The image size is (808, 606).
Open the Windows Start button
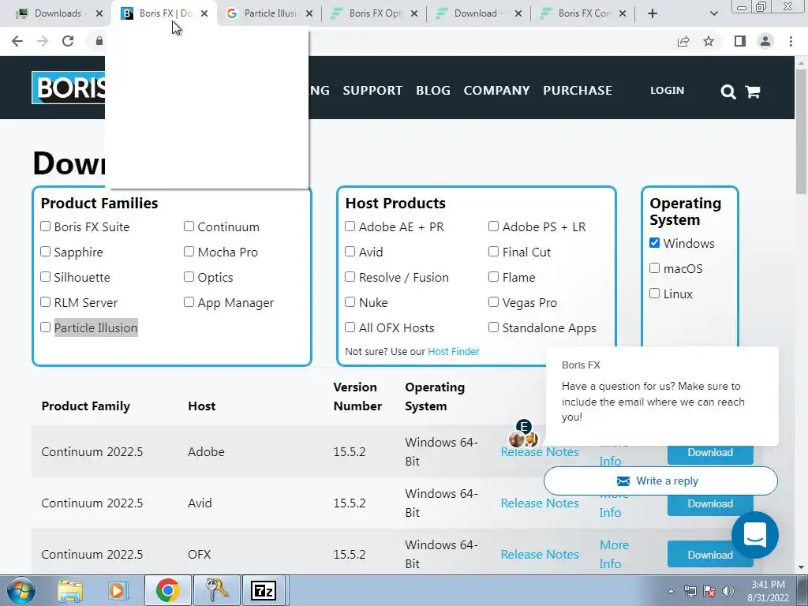tap(21, 590)
